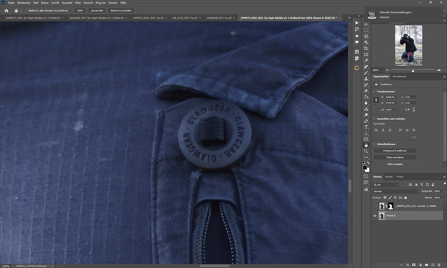
Task: Select the Type tool
Action: [366, 127]
